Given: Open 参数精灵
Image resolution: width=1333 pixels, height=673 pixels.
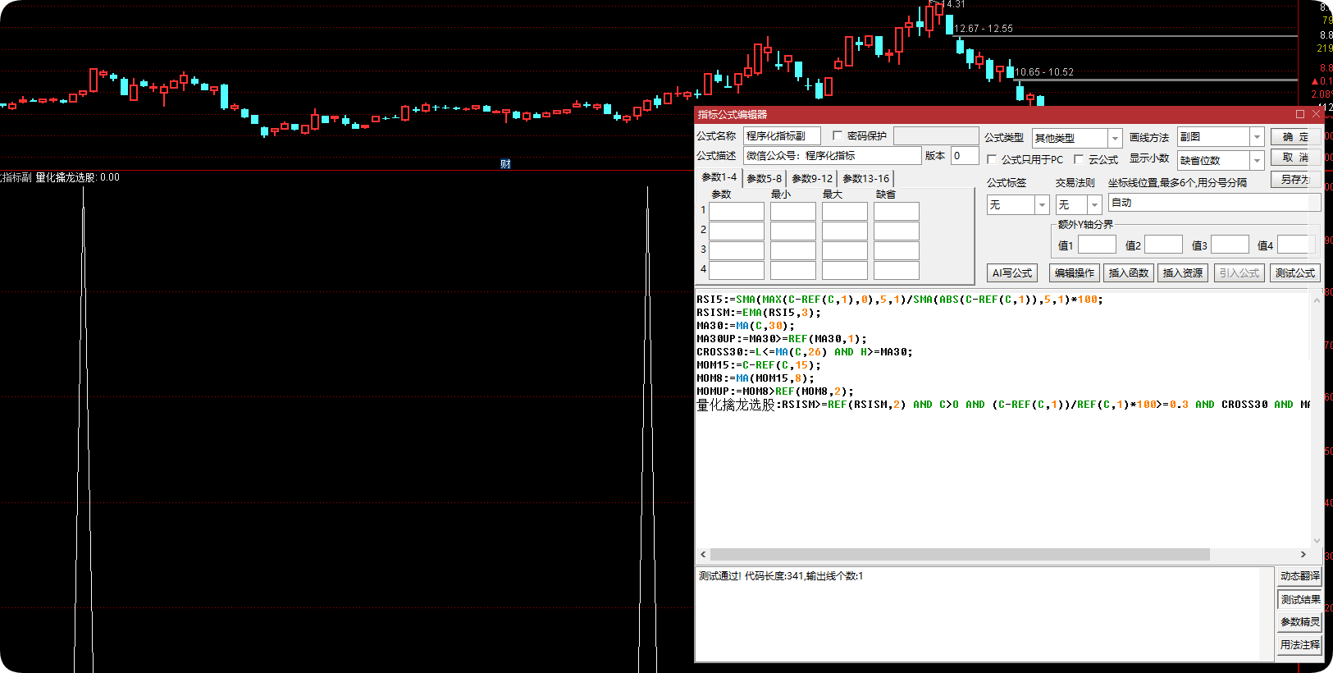Looking at the screenshot, I should point(1300,622).
